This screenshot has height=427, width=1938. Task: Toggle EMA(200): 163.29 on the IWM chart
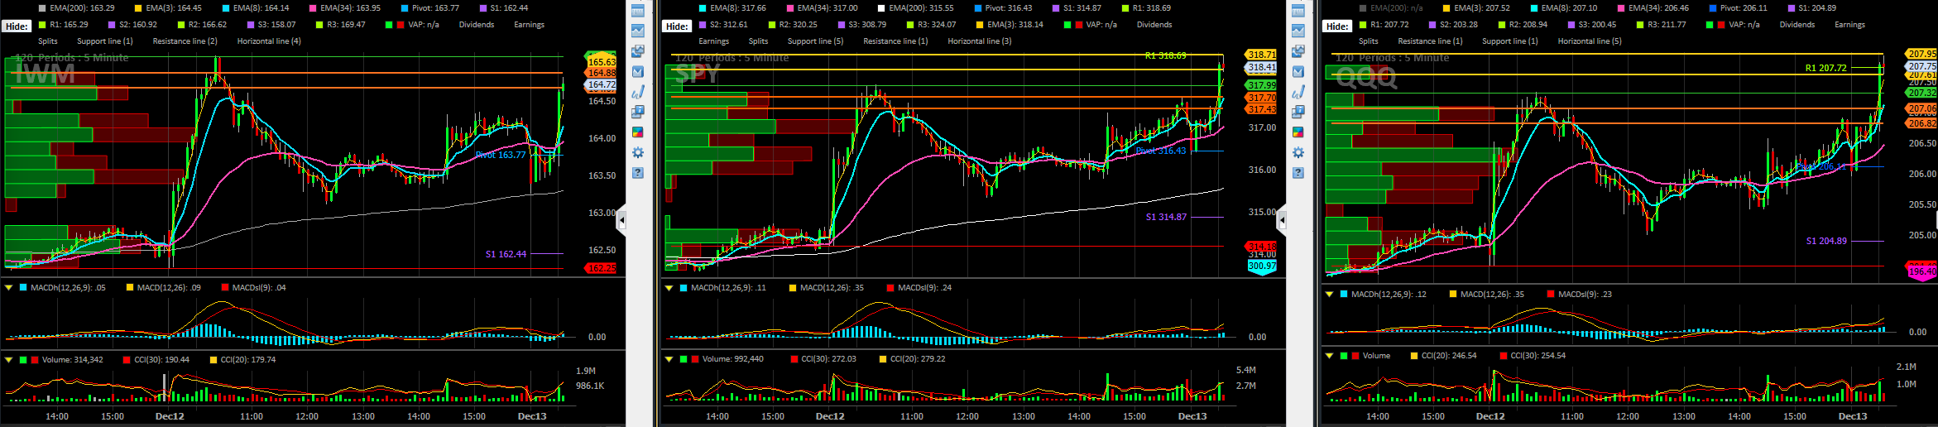pos(77,8)
